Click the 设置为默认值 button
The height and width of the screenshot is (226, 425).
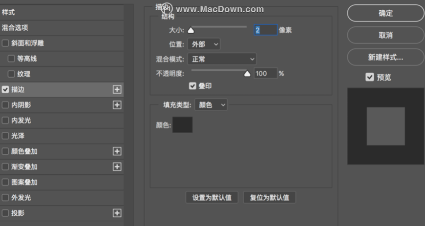tap(212, 198)
